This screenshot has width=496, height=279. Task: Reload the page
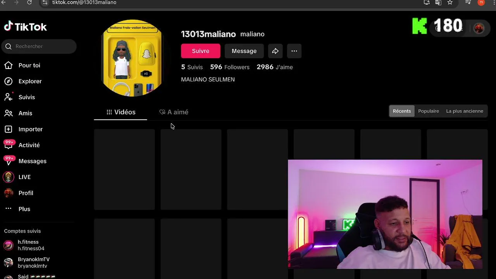pyautogui.click(x=29, y=2)
